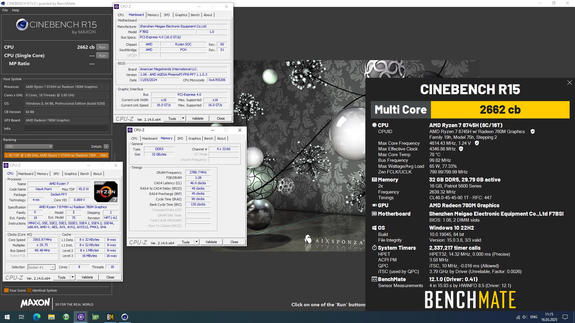Expand Tools arrow in Memory window
Viewport: 575px width, 323px height.
pos(196,242)
